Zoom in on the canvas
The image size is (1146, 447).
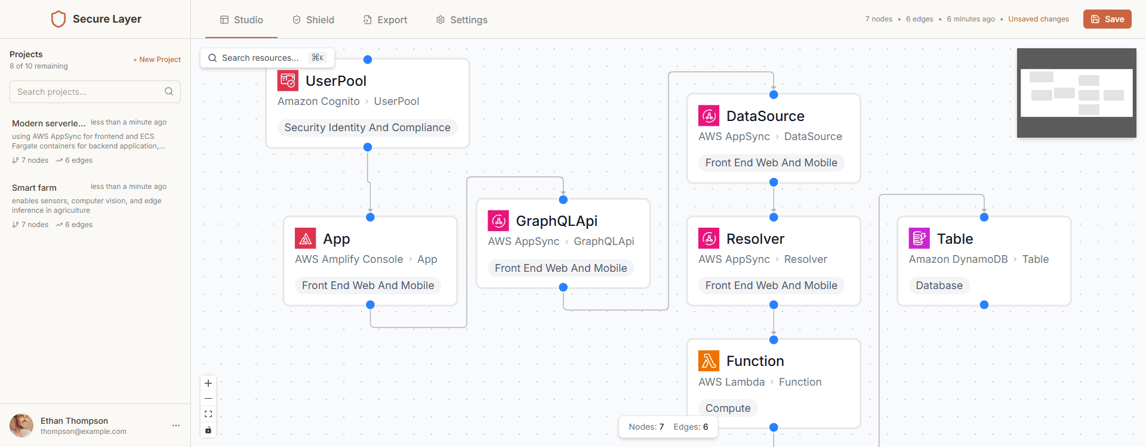[x=208, y=383]
